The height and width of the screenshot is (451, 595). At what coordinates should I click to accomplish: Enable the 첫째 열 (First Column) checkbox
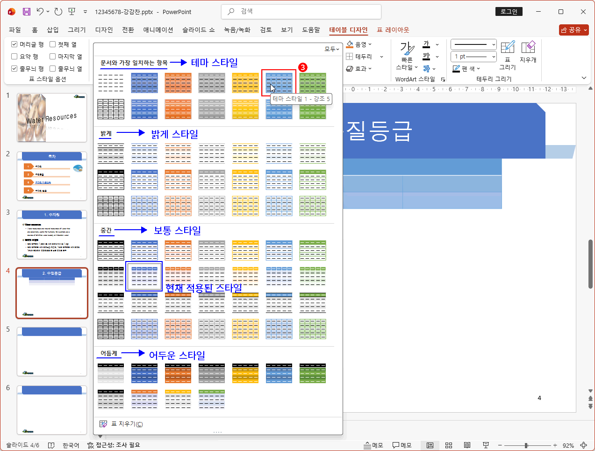(52, 44)
